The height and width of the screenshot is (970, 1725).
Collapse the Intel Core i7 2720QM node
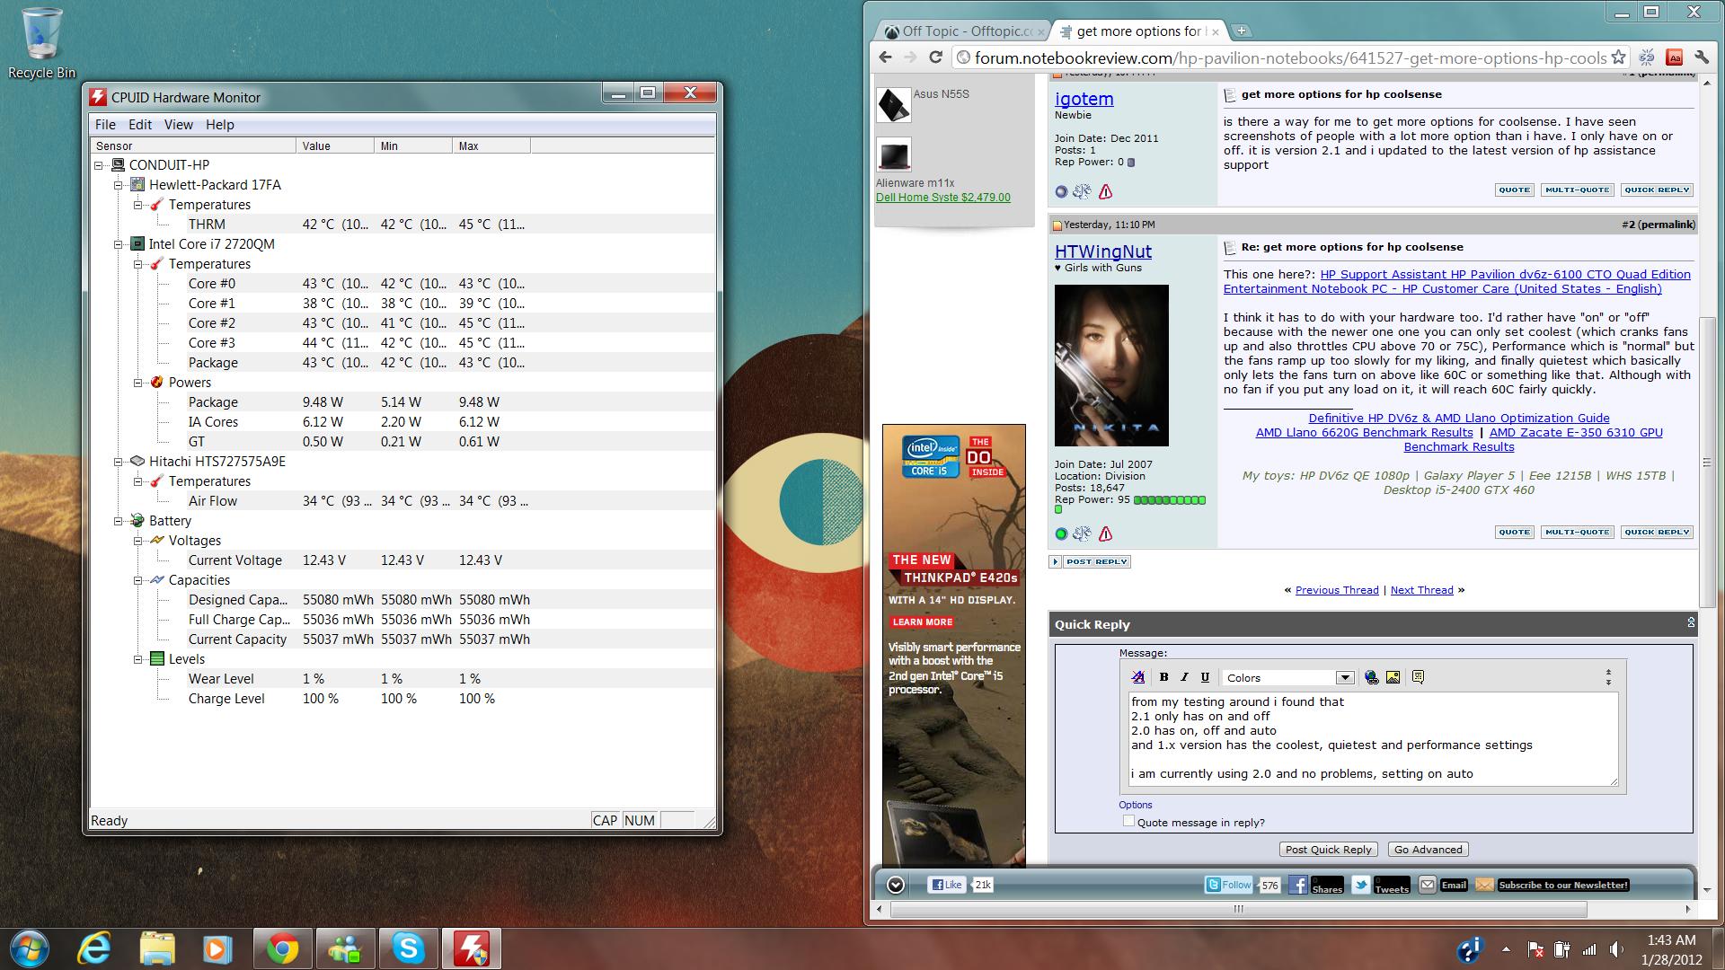[119, 244]
